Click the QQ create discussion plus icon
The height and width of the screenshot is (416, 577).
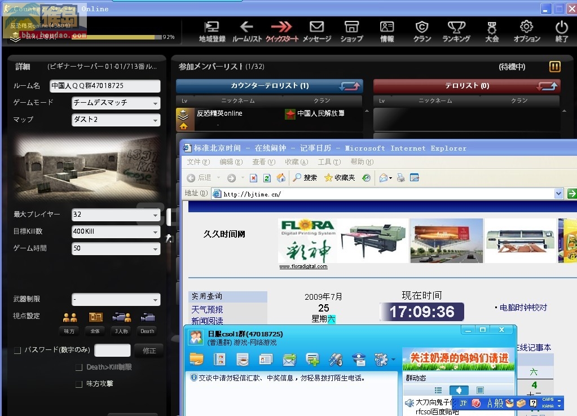pyautogui.click(x=312, y=359)
